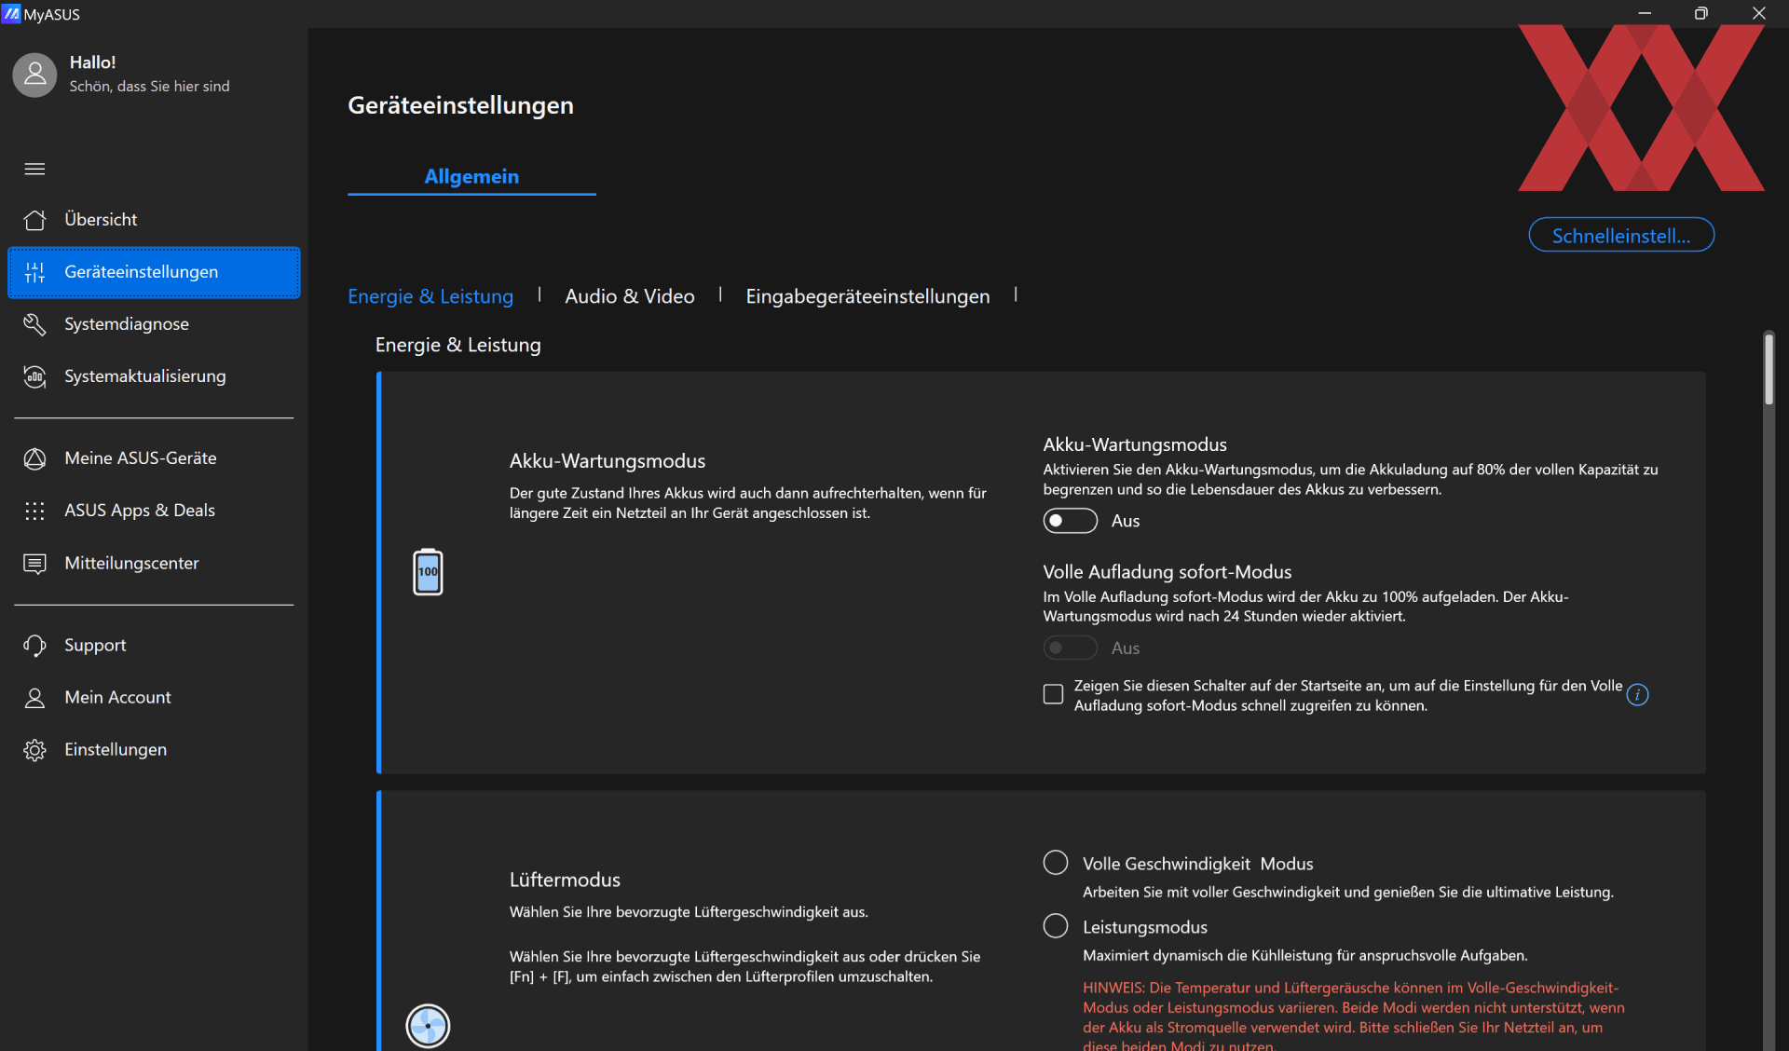
Task: Click the person icon beside Mein Account
Action: [x=34, y=698]
